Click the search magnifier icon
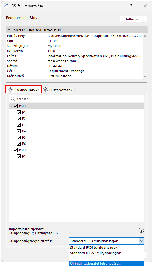The image size is (152, 267). [13, 99]
